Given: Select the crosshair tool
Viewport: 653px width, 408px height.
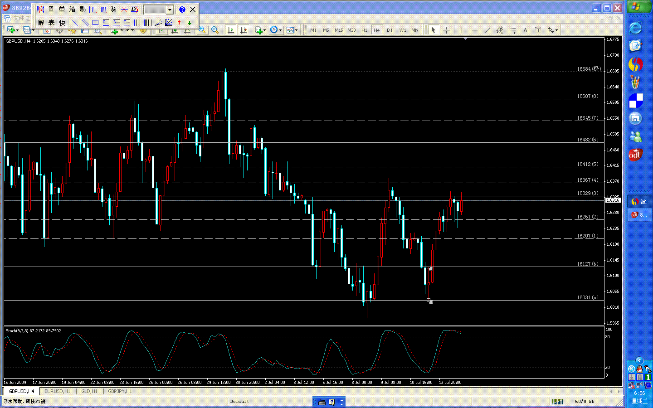Looking at the screenshot, I should tap(446, 30).
